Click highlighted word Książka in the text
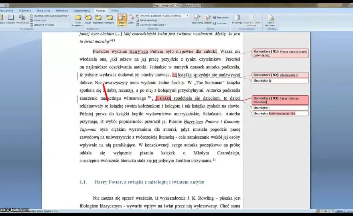The image size is (353, 216). pos(163,98)
